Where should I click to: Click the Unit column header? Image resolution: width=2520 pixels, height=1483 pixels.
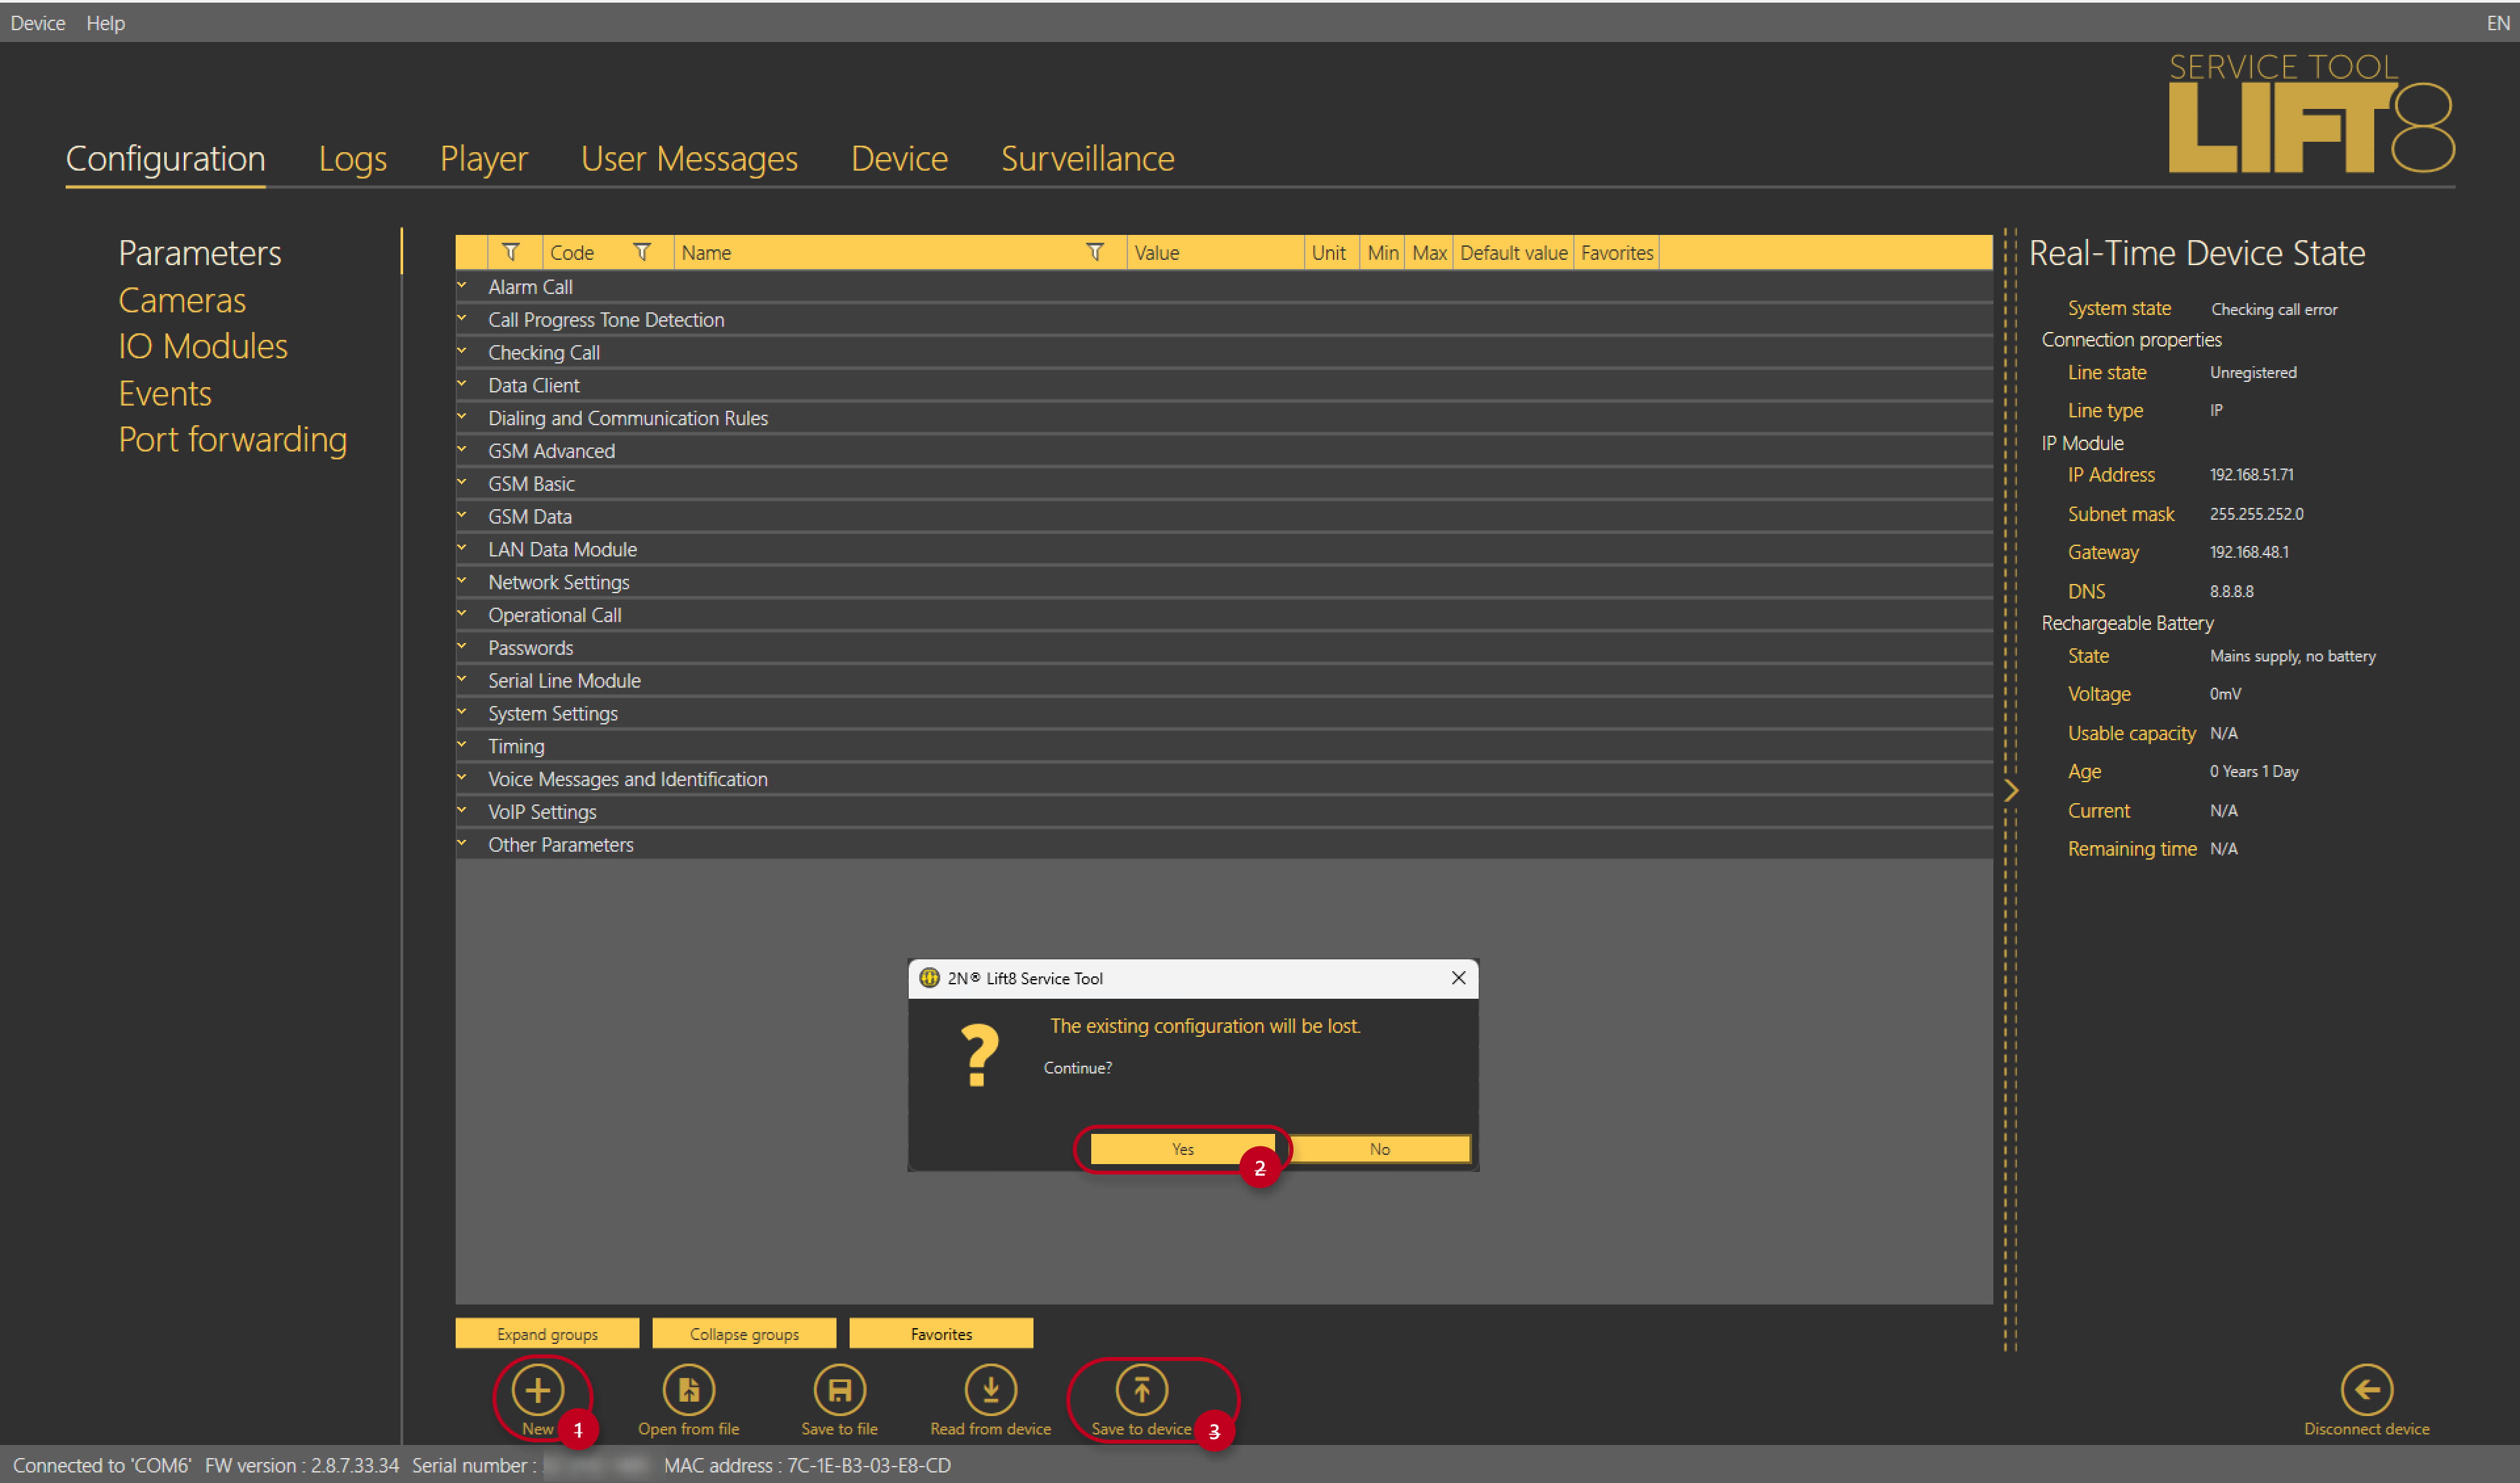click(1332, 253)
